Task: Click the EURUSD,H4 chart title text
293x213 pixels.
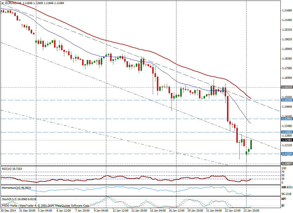Action: click(13, 3)
